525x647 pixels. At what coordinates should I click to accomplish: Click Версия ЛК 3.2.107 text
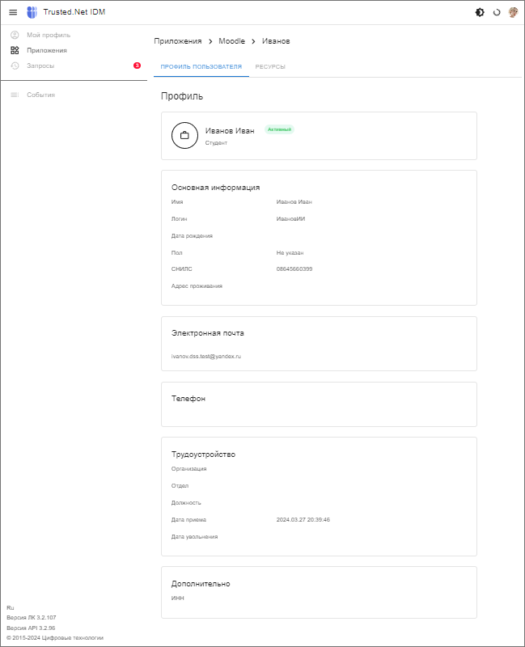31,618
